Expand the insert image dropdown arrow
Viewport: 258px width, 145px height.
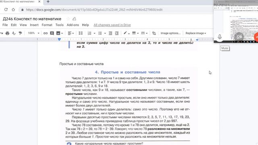point(62,33)
